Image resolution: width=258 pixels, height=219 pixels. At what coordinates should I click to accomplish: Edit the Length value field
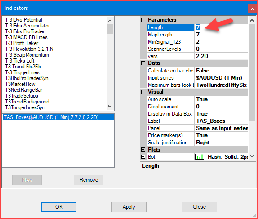point(221,27)
